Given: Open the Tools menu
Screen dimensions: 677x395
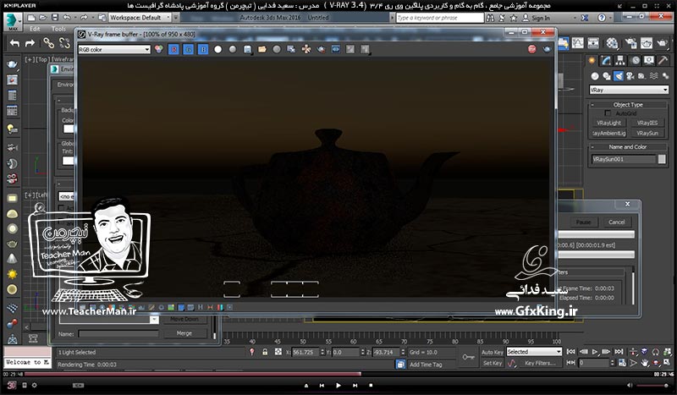Looking at the screenshot, I should pos(58,29).
